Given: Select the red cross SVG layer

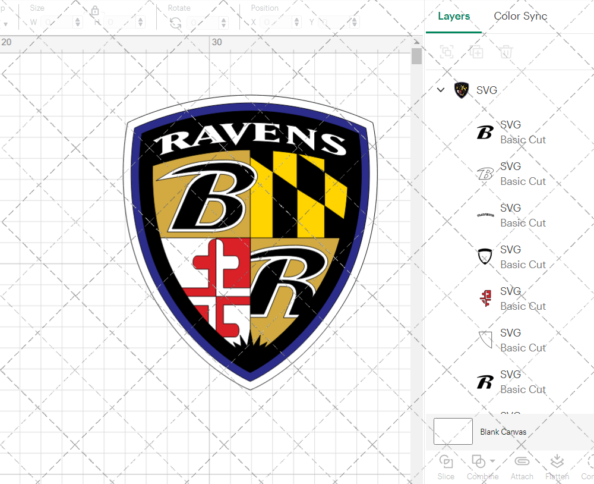Looking at the screenshot, I should [510, 298].
